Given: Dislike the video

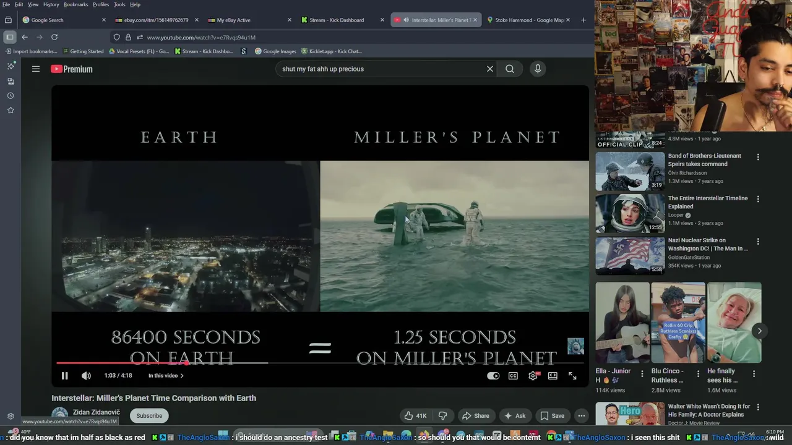Looking at the screenshot, I should pyautogui.click(x=442, y=416).
